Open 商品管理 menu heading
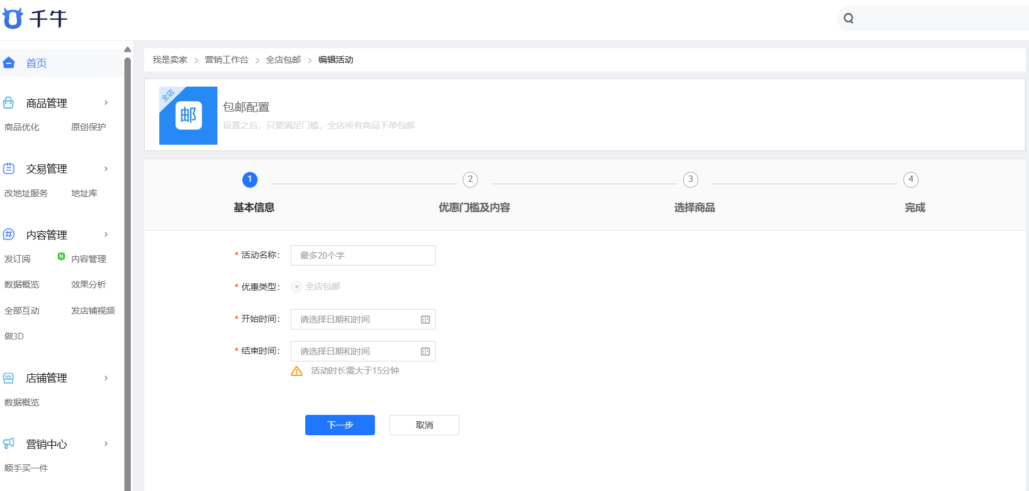The width and height of the screenshot is (1029, 491). pos(47,103)
